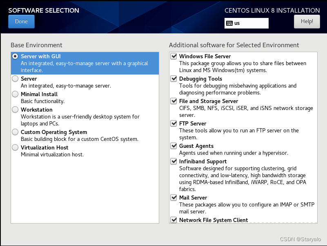The width and height of the screenshot is (327, 246).
Task: Click the 'FTP Server' label
Action: [193, 124]
